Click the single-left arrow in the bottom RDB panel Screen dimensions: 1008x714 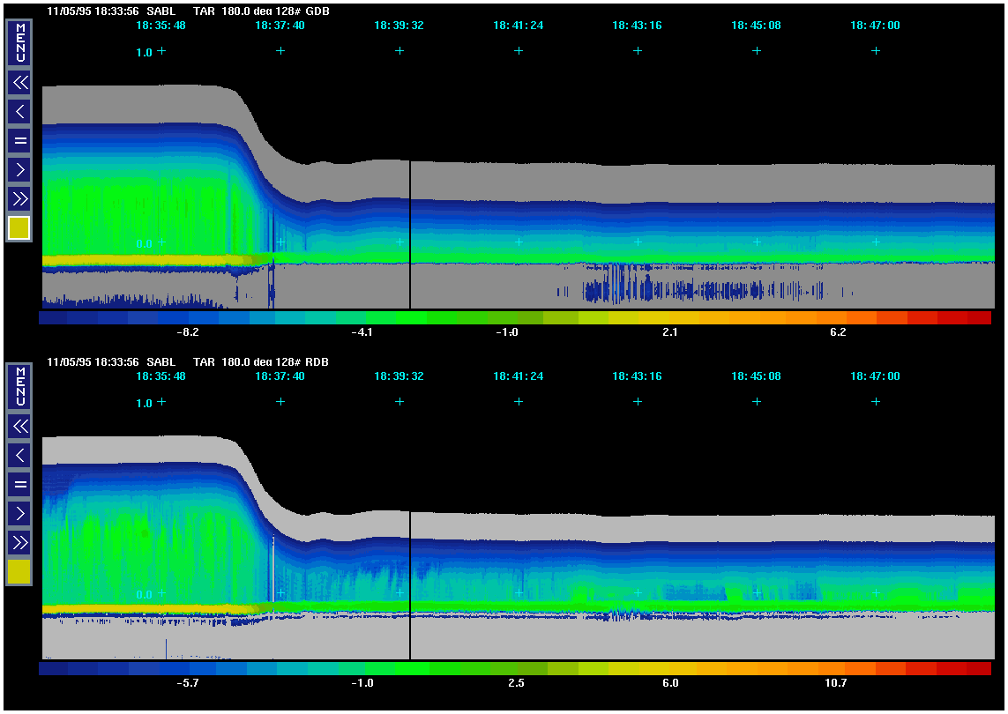tap(19, 455)
